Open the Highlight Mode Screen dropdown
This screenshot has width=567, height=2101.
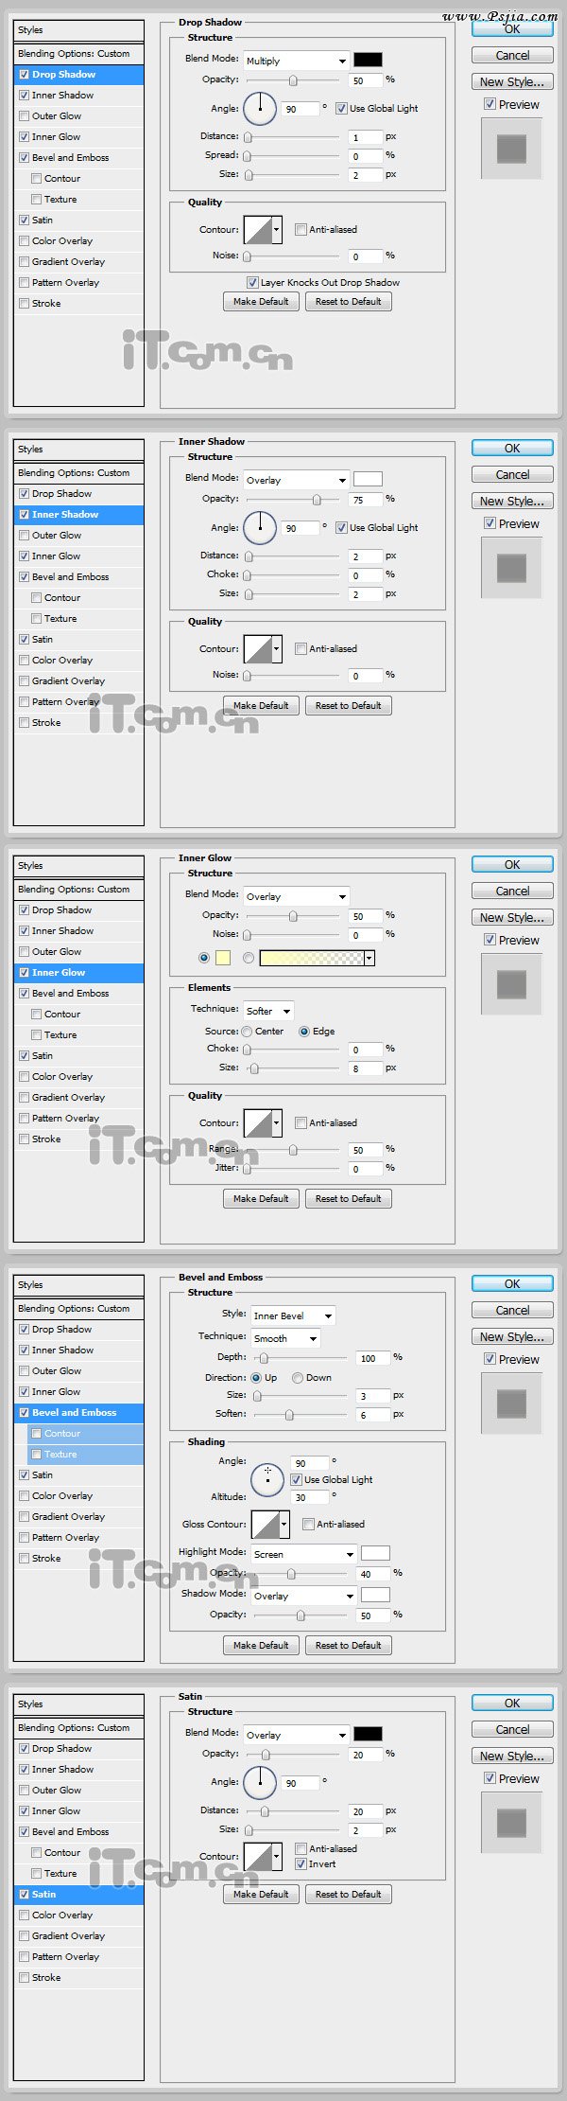(303, 1554)
